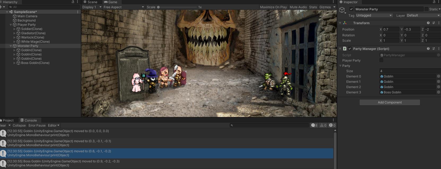Collapse the Party array foldout
The image size is (441, 169).
point(340,66)
